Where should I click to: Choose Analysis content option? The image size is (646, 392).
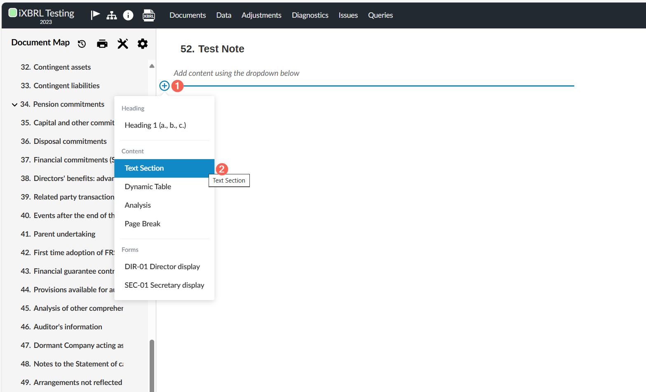tap(164, 205)
